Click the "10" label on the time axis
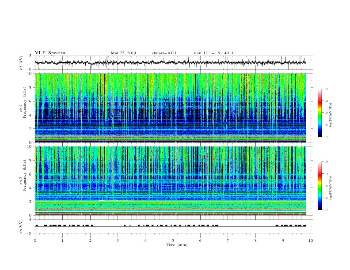The width and height of the screenshot is (350, 270). coord(311,240)
